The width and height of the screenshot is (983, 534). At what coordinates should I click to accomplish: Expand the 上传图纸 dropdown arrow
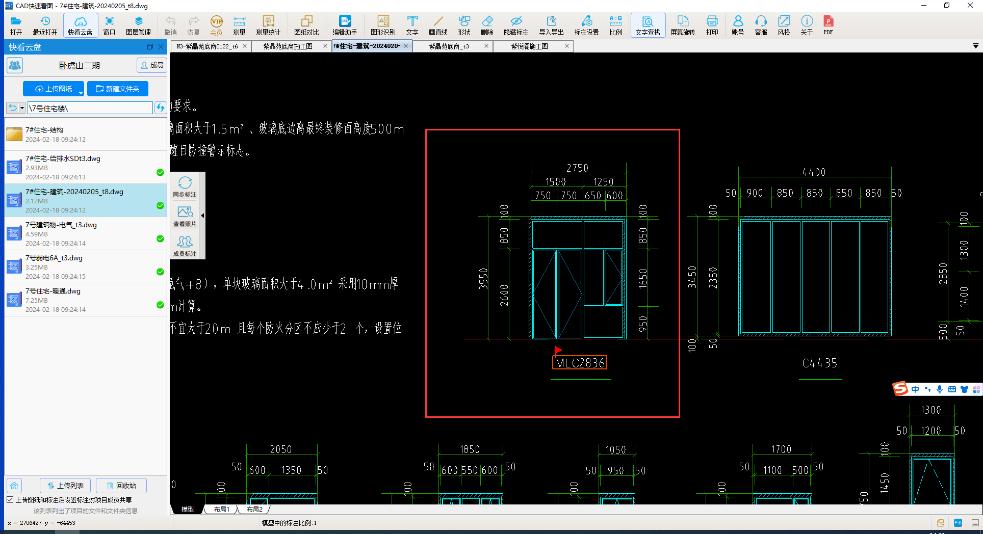pyautogui.click(x=81, y=93)
